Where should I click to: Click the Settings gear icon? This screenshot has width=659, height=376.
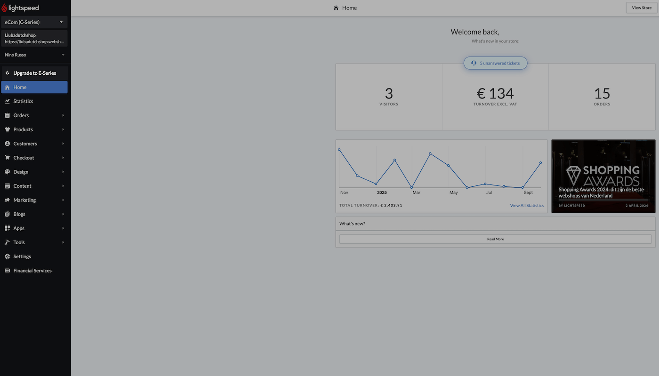[x=7, y=256]
